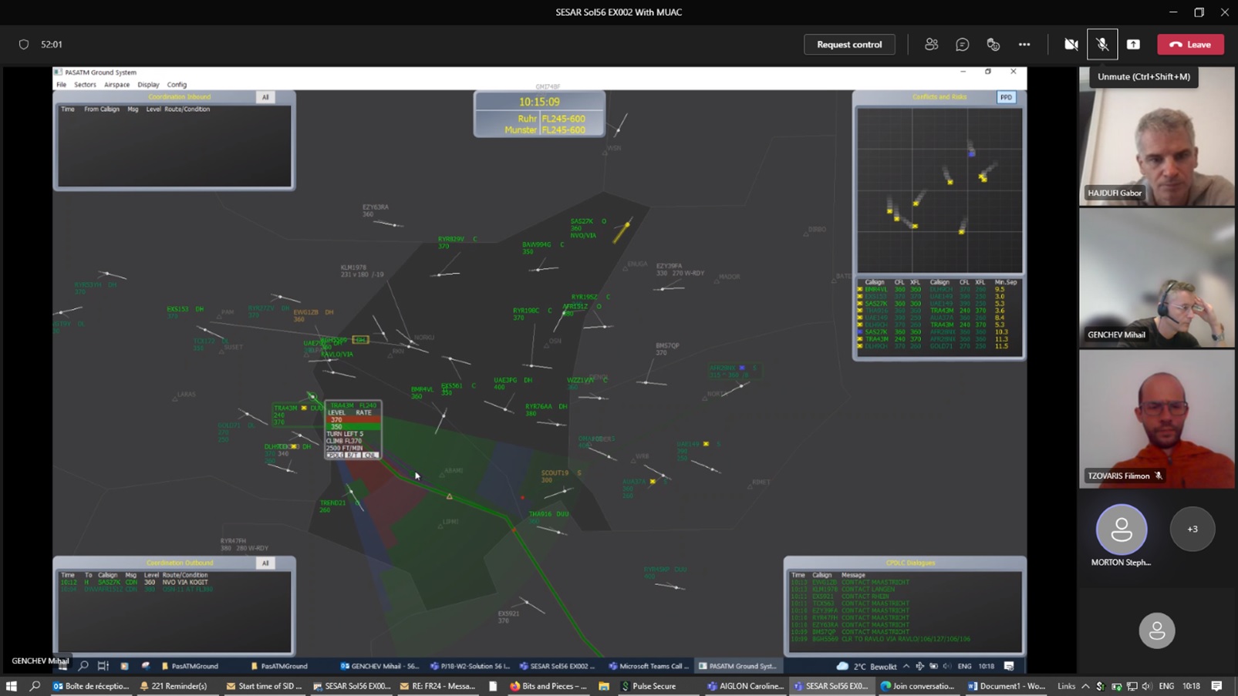Click the 10:15:09 clock display
Viewport: 1238px width, 696px height.
click(x=539, y=102)
